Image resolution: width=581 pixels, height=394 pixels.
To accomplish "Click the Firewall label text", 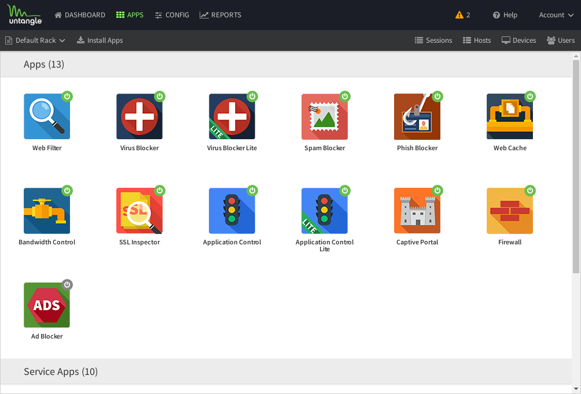I will click(510, 242).
